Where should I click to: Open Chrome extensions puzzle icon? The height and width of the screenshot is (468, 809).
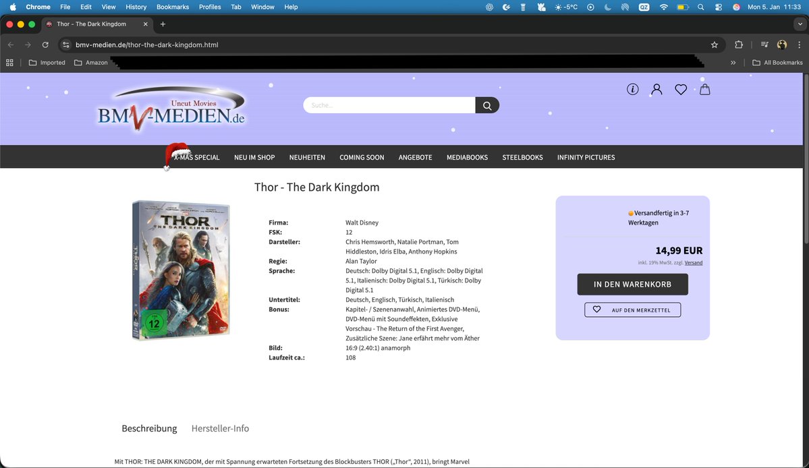tap(738, 45)
